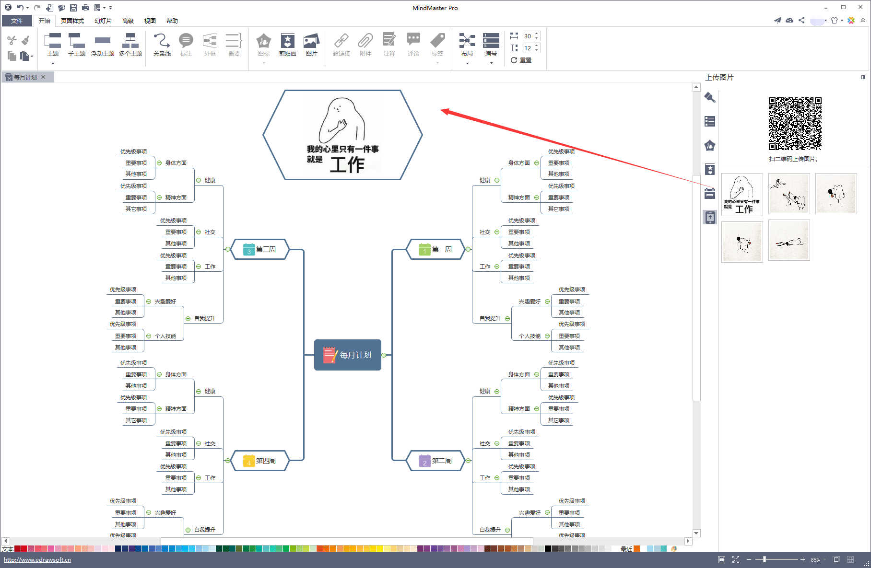Collapse the 第三周 branch toggle

pyautogui.click(x=227, y=249)
